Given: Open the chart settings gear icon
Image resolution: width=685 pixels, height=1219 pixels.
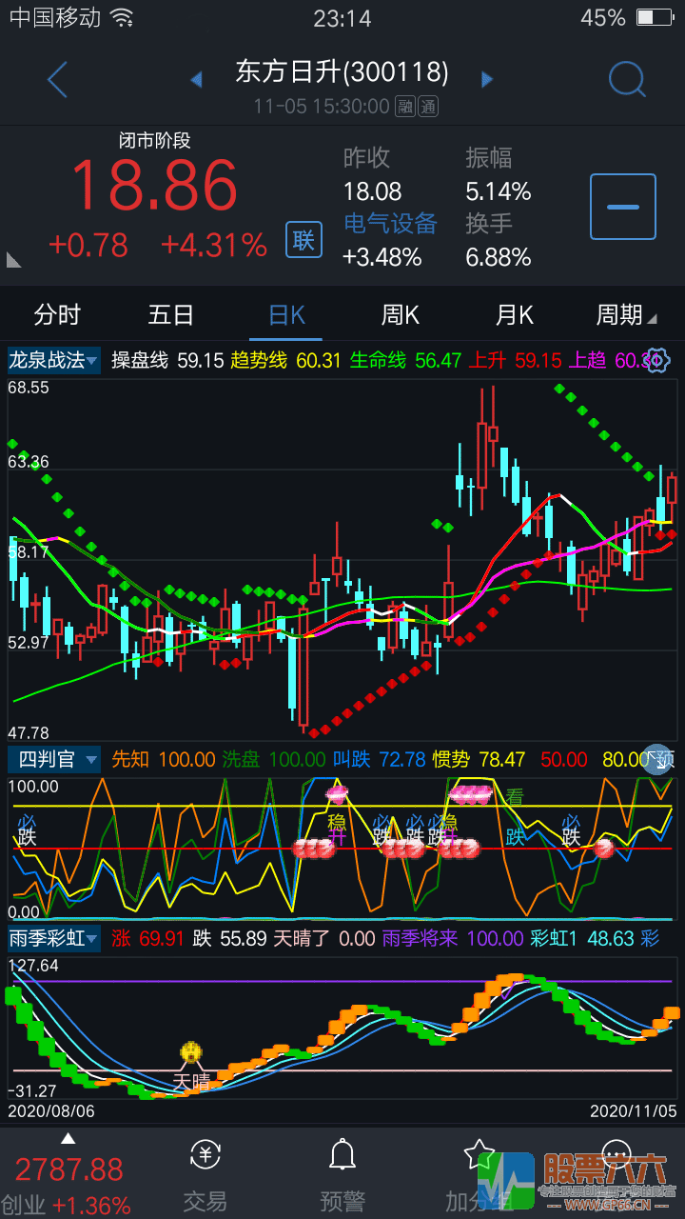Looking at the screenshot, I should point(657,360).
